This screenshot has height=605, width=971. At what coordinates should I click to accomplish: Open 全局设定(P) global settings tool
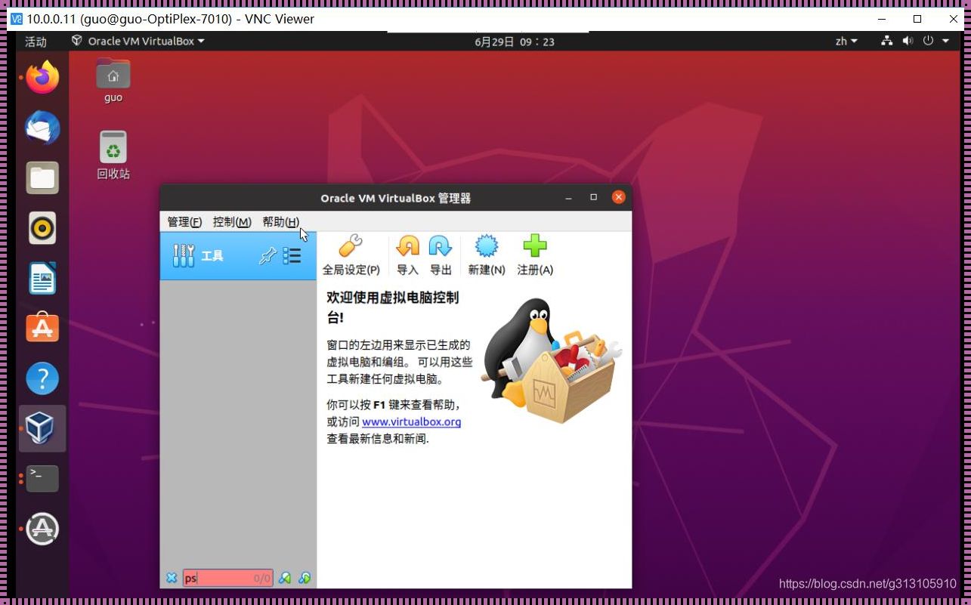(351, 255)
